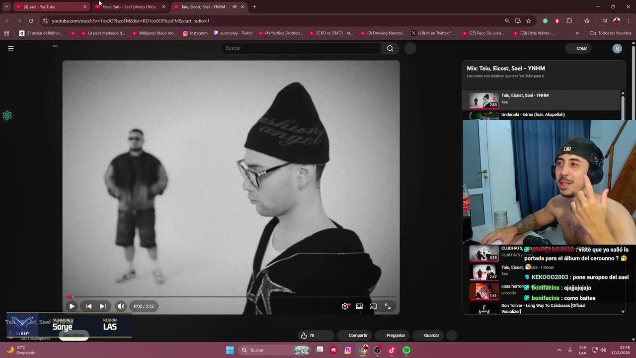The height and width of the screenshot is (358, 636).
Task: Click the Suscribirse button
Action: [74, 335]
